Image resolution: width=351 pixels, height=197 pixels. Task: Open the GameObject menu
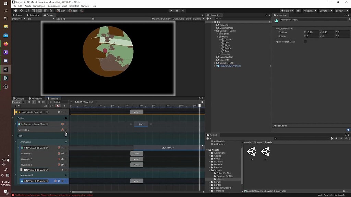[39, 6]
